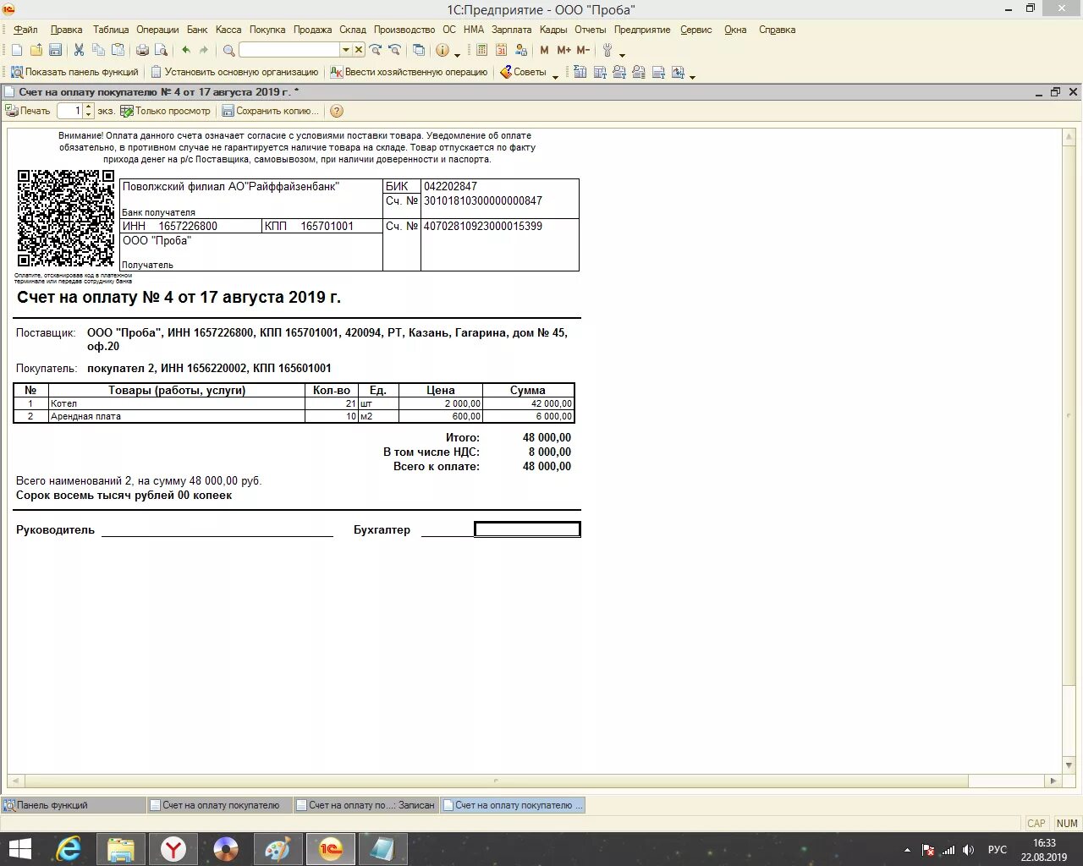Expand the search field dropdown arrow
The image size is (1083, 866).
coord(345,50)
